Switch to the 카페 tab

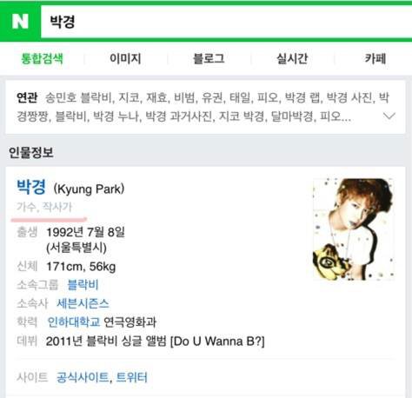375,59
